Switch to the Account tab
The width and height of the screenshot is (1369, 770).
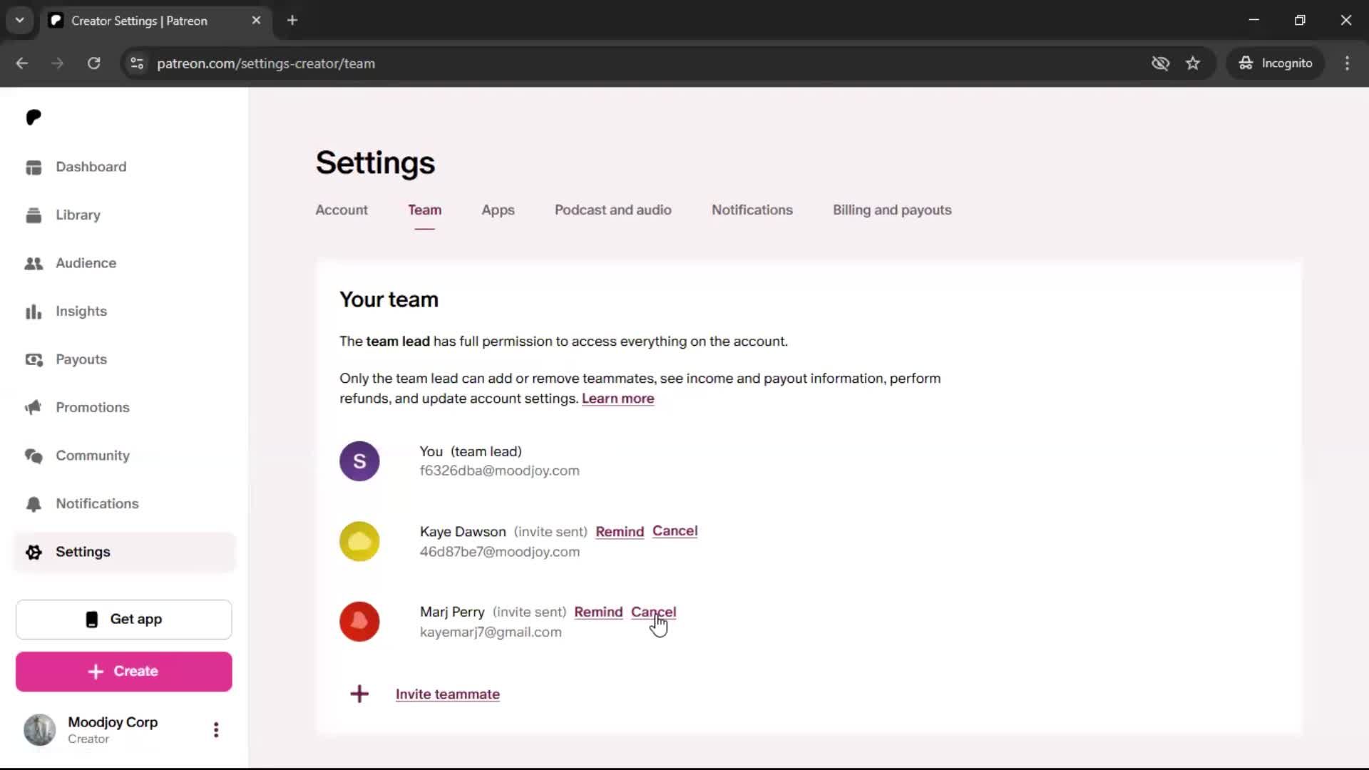coord(342,210)
